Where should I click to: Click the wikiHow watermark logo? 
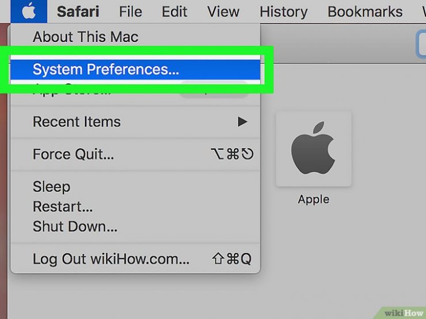[x=404, y=313]
